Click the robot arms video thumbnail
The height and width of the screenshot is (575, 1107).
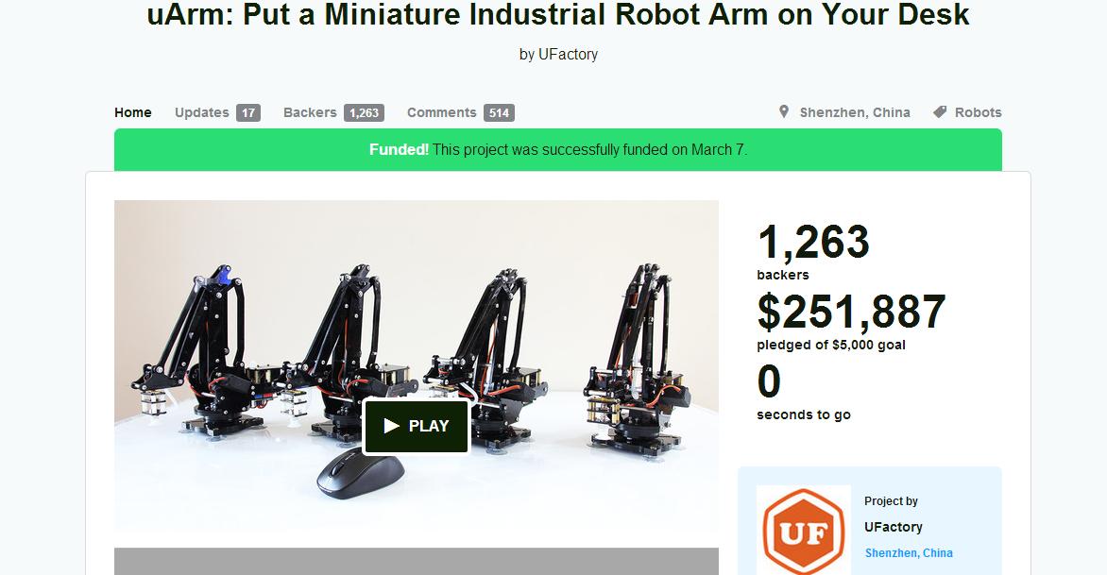point(417,365)
